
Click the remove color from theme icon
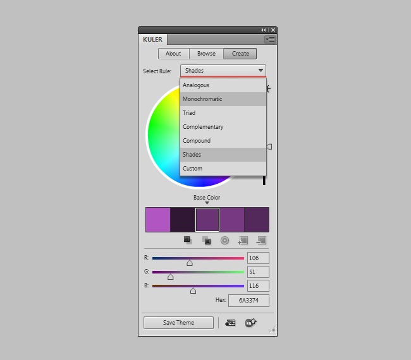tap(261, 240)
